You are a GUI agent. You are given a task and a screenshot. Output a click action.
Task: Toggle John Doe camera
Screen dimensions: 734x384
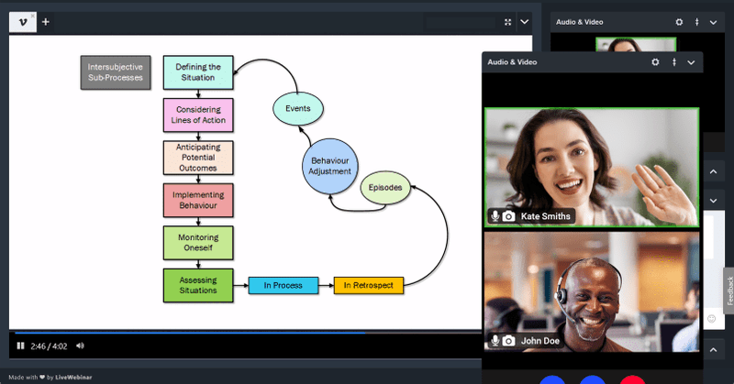click(x=509, y=341)
